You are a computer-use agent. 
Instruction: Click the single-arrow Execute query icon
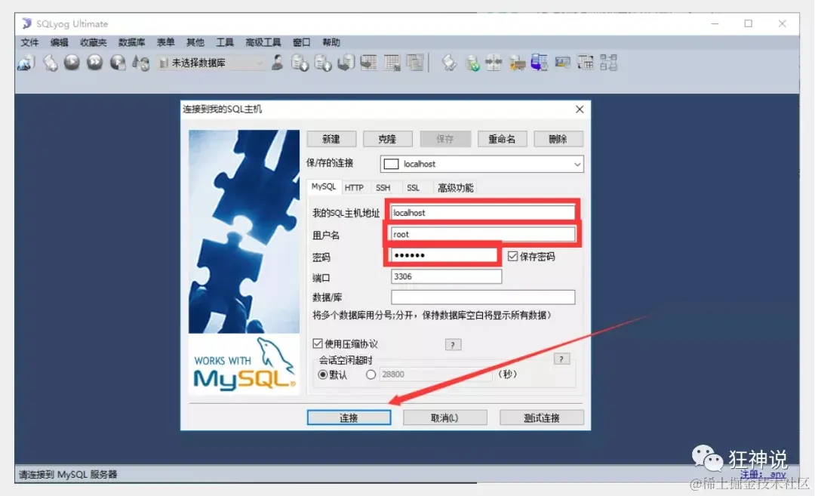[72, 63]
